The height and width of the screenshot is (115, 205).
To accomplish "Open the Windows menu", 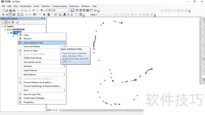I will pos(86,6).
